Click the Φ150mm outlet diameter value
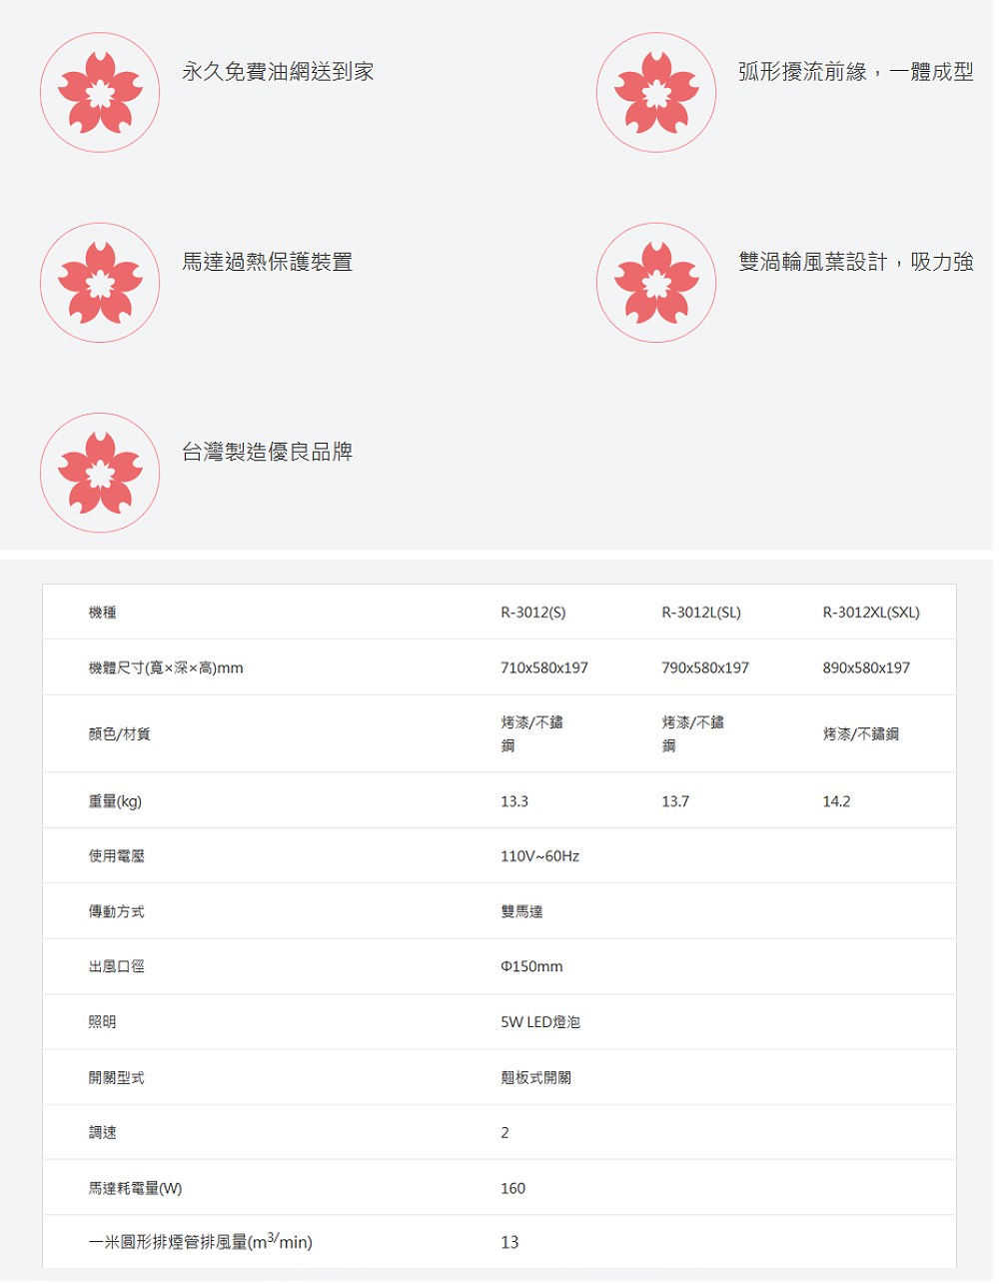 pyautogui.click(x=531, y=967)
